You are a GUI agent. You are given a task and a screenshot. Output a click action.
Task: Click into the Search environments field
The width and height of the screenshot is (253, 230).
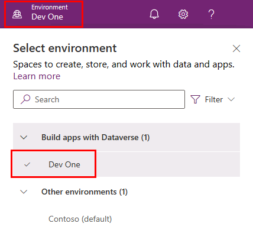99,99
